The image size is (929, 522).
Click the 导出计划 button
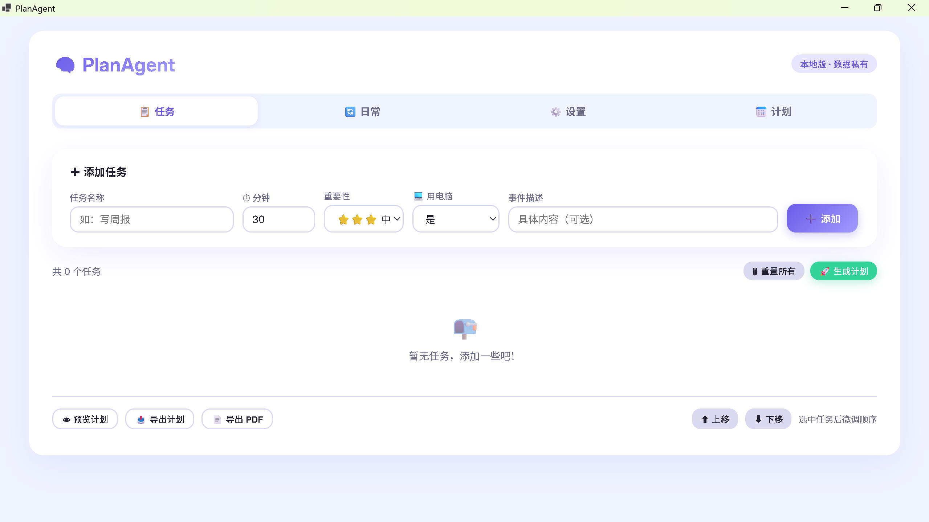point(160,419)
